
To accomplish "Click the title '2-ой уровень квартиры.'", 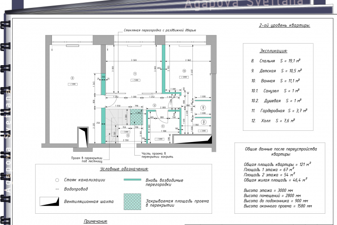I will pos(285,25).
